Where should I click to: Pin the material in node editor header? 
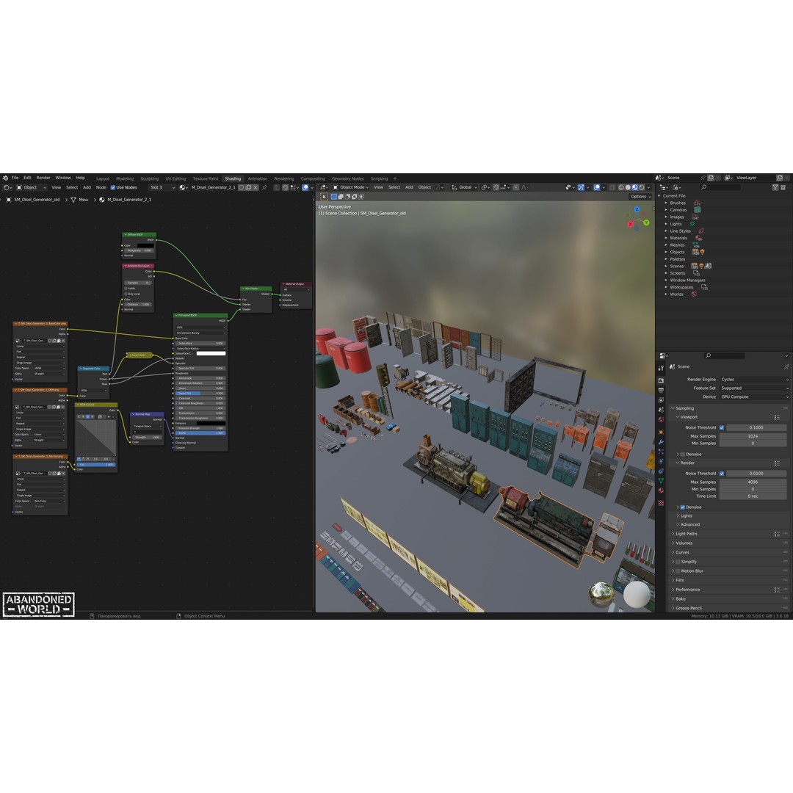click(264, 187)
